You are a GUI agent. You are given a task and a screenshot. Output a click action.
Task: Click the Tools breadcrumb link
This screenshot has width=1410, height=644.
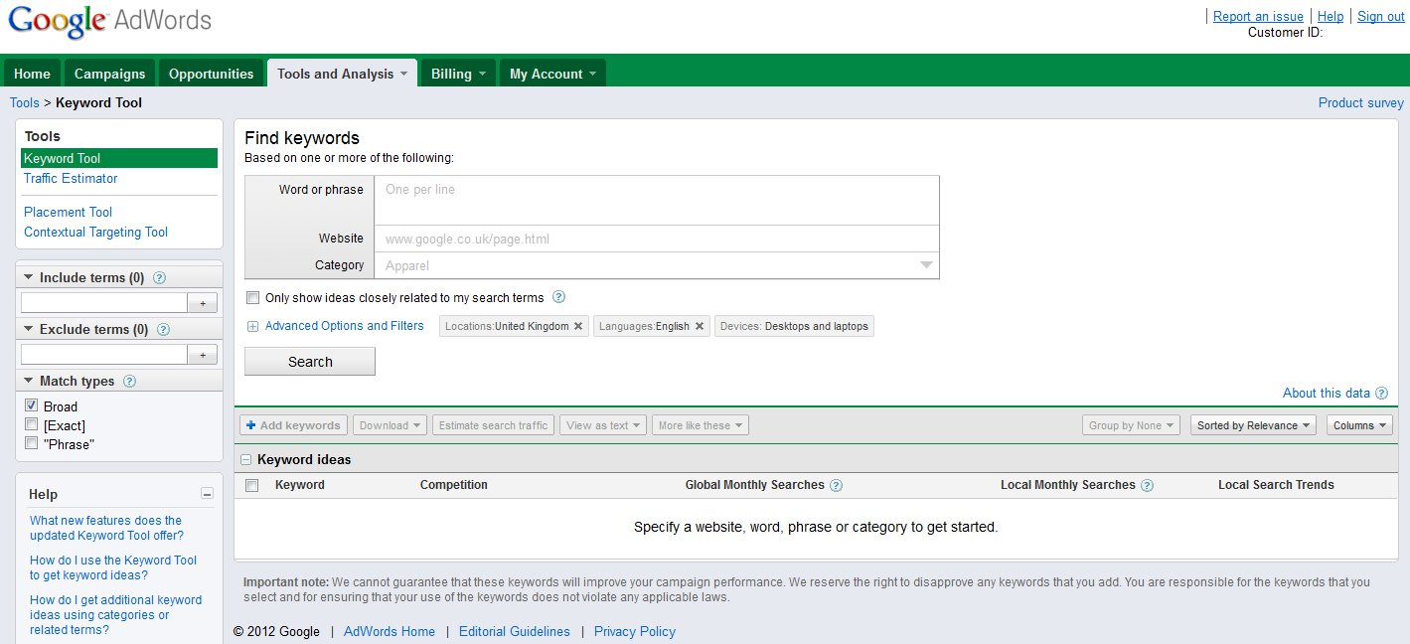coord(25,103)
